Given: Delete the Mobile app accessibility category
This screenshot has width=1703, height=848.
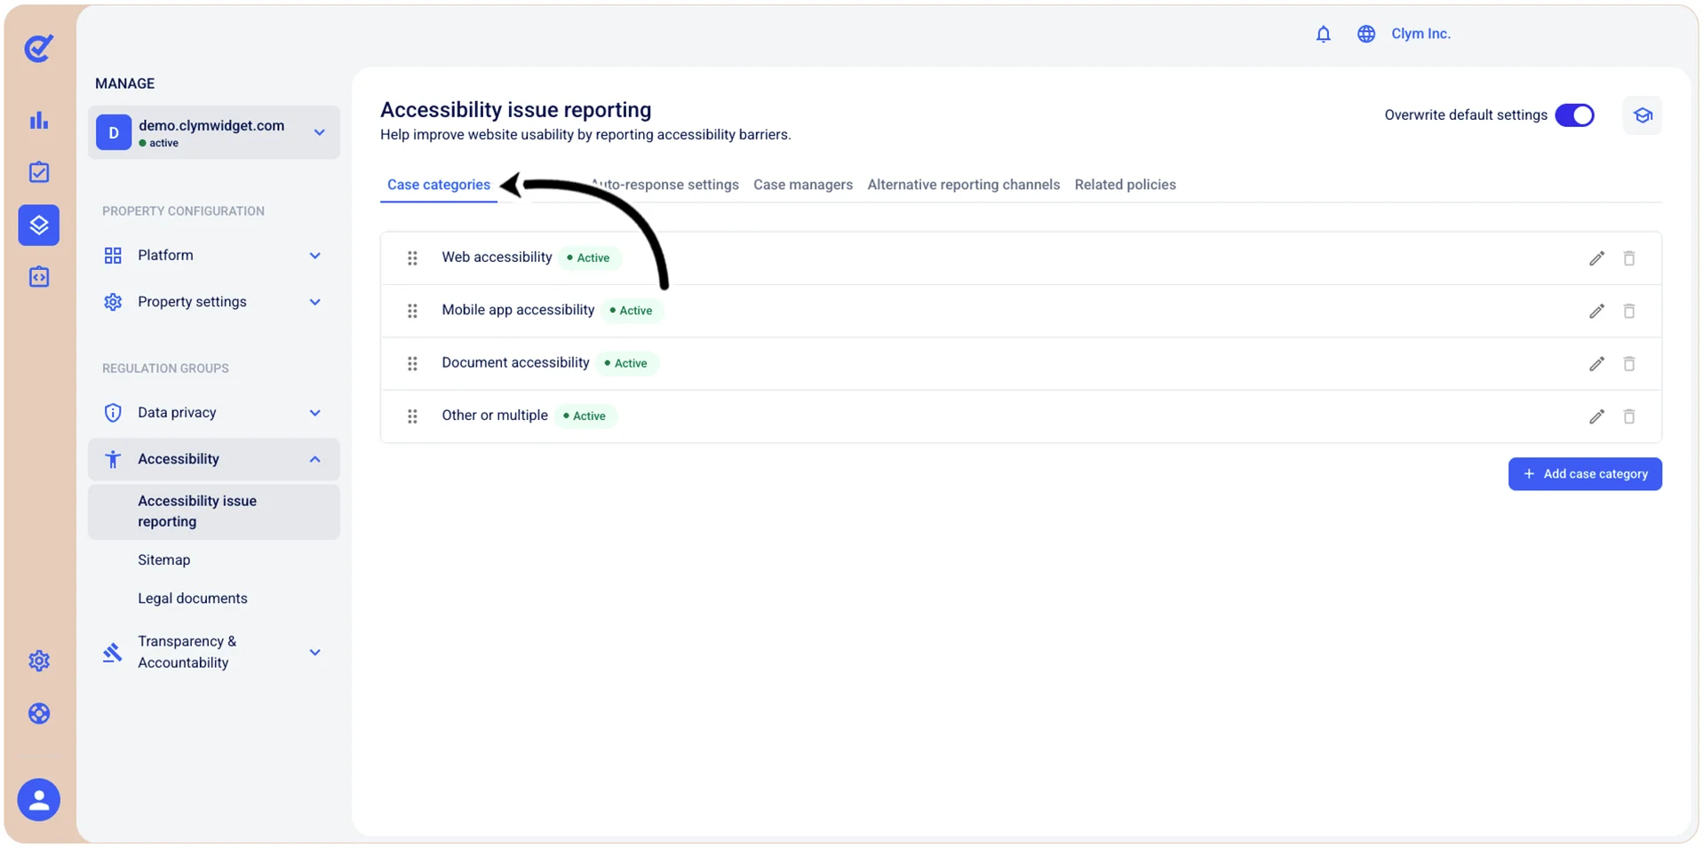Looking at the screenshot, I should (1629, 311).
